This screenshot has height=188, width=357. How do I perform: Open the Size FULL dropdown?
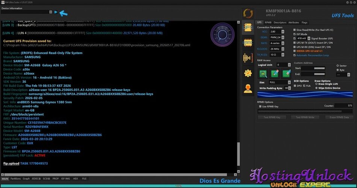coord(289,82)
